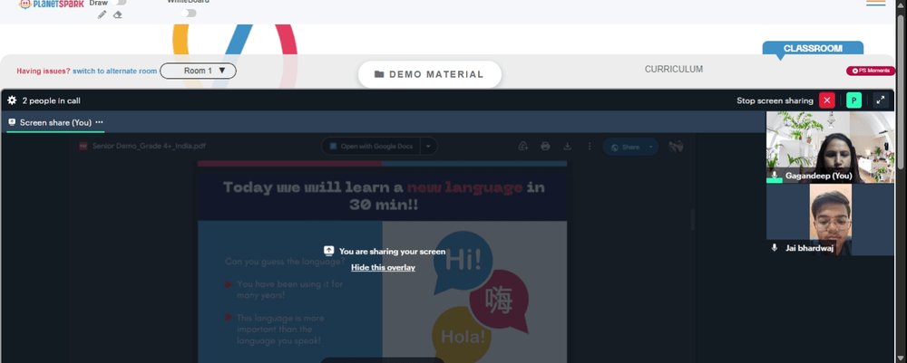Select the pencil draw tool
The height and width of the screenshot is (363, 907).
pyautogui.click(x=102, y=14)
